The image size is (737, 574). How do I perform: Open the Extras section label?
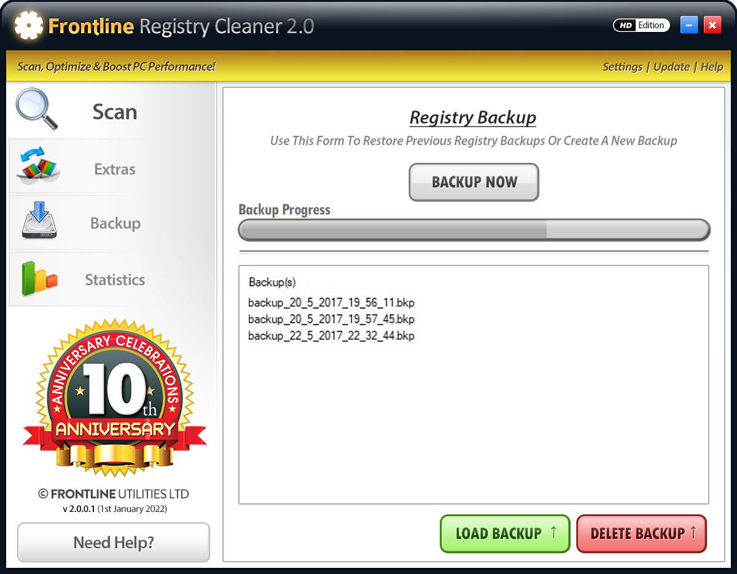115,169
